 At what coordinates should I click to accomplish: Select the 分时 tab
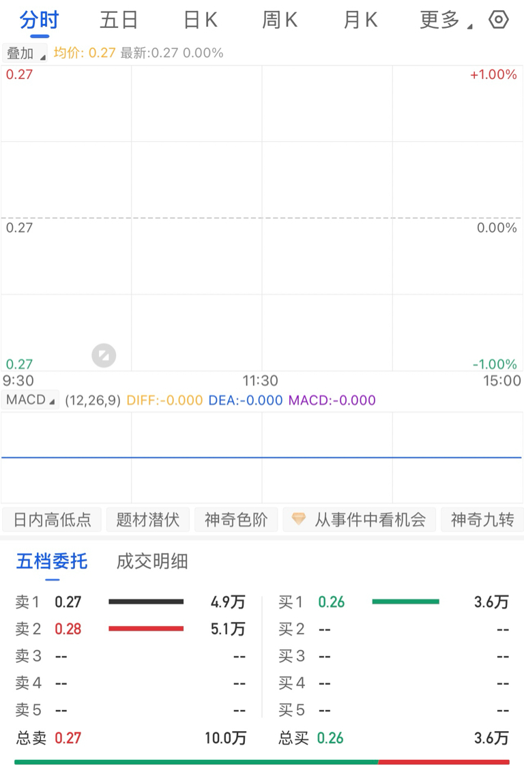pos(40,20)
